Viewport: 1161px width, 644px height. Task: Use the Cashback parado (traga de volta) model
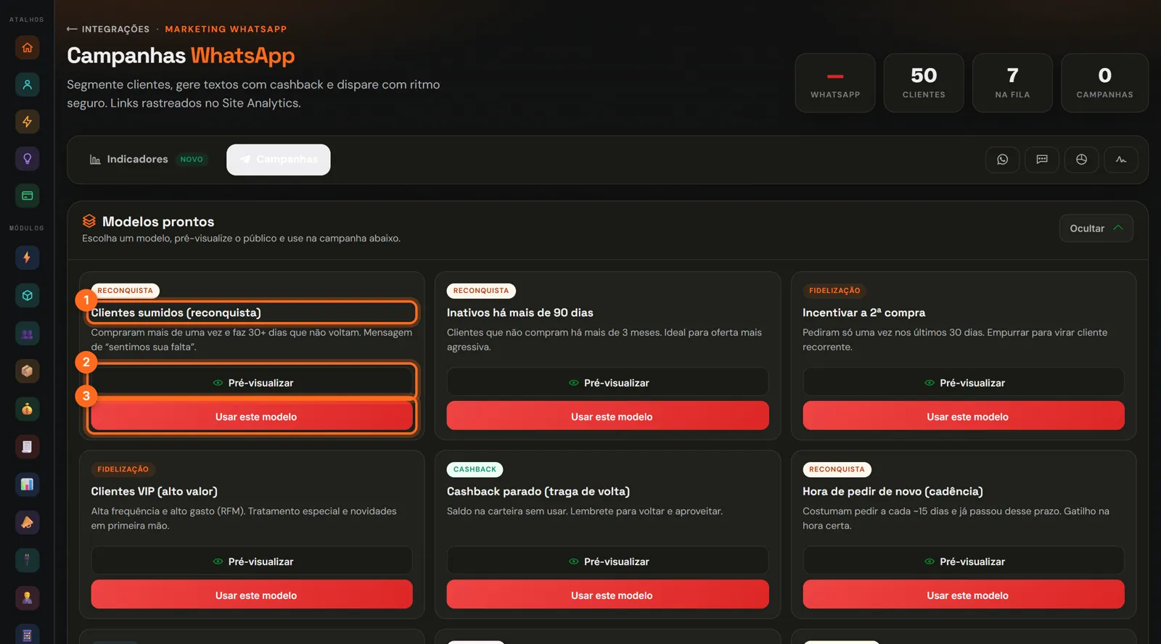coord(607,595)
